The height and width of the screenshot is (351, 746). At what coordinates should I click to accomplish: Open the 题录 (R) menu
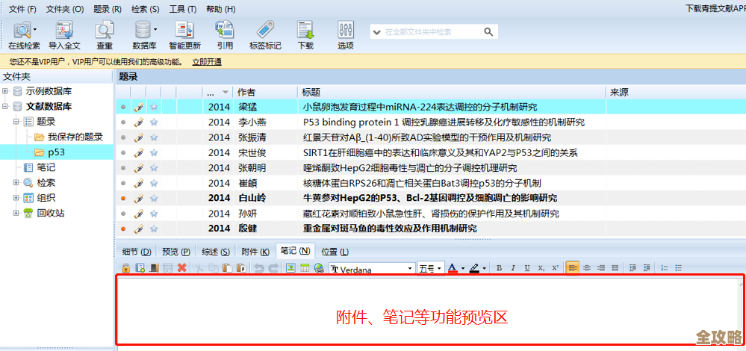point(107,9)
